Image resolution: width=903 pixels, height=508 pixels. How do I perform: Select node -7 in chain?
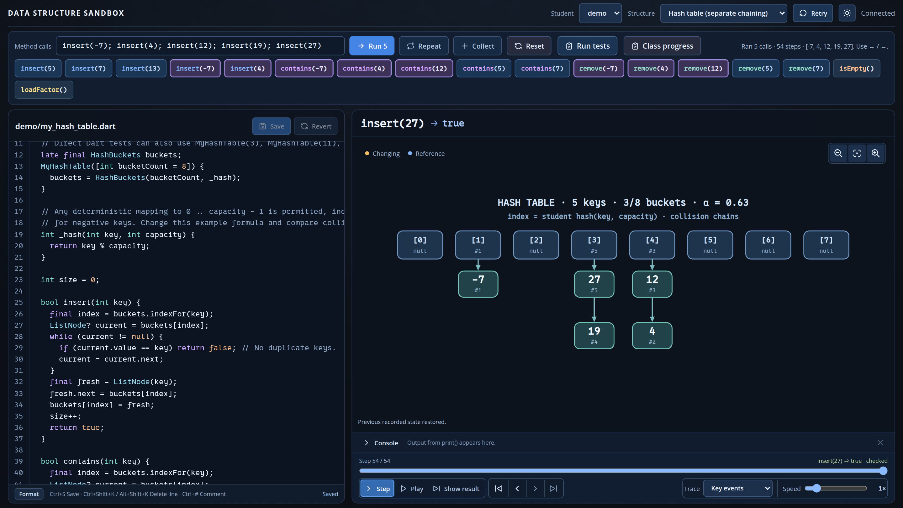point(478,284)
